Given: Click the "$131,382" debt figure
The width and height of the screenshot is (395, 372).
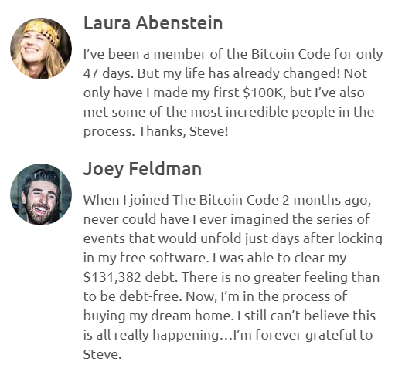Looking at the screenshot, I should (x=112, y=277).
